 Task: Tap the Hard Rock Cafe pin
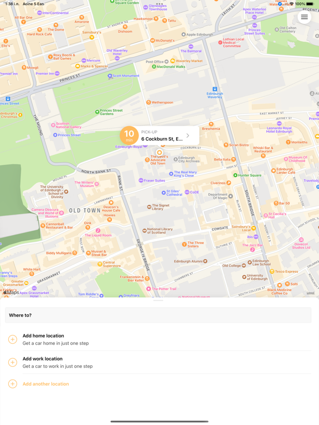(39, 29)
